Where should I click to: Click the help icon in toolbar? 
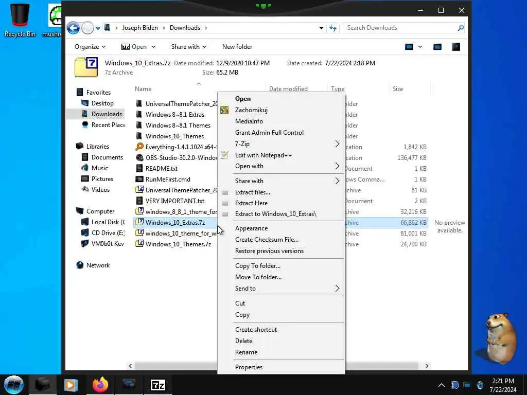tap(456, 47)
